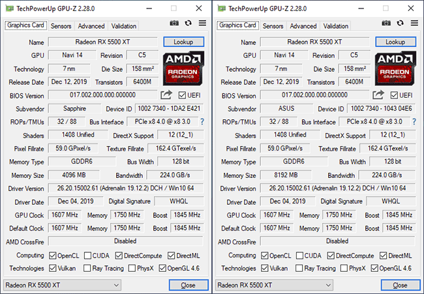Open the hamburger menu in left GPU-Z window

click(x=202, y=23)
